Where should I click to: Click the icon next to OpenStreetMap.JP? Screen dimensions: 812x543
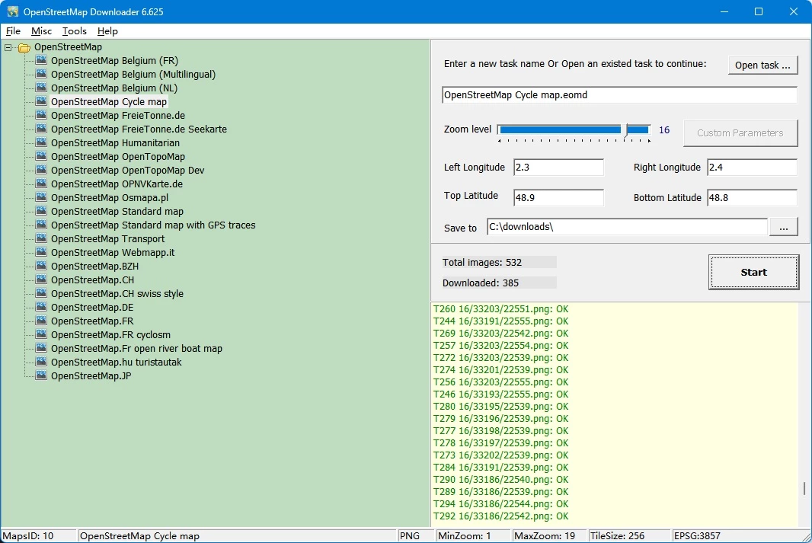41,375
